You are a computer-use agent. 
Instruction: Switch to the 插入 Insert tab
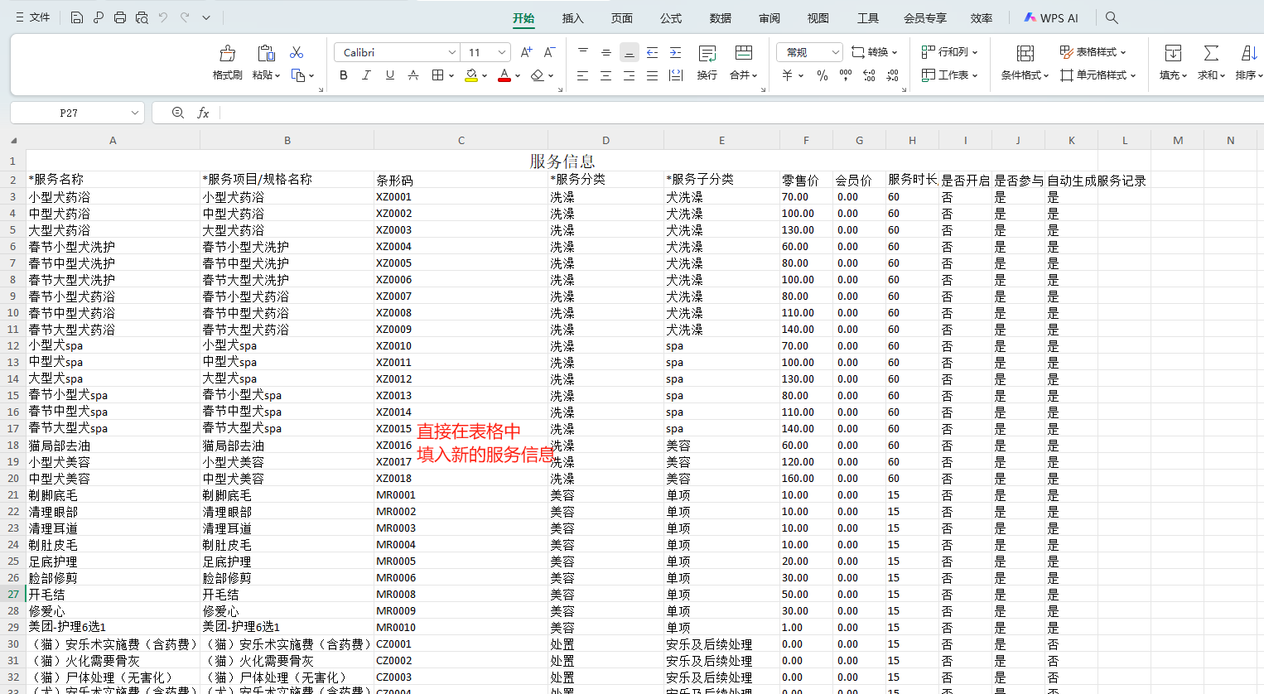(x=572, y=18)
